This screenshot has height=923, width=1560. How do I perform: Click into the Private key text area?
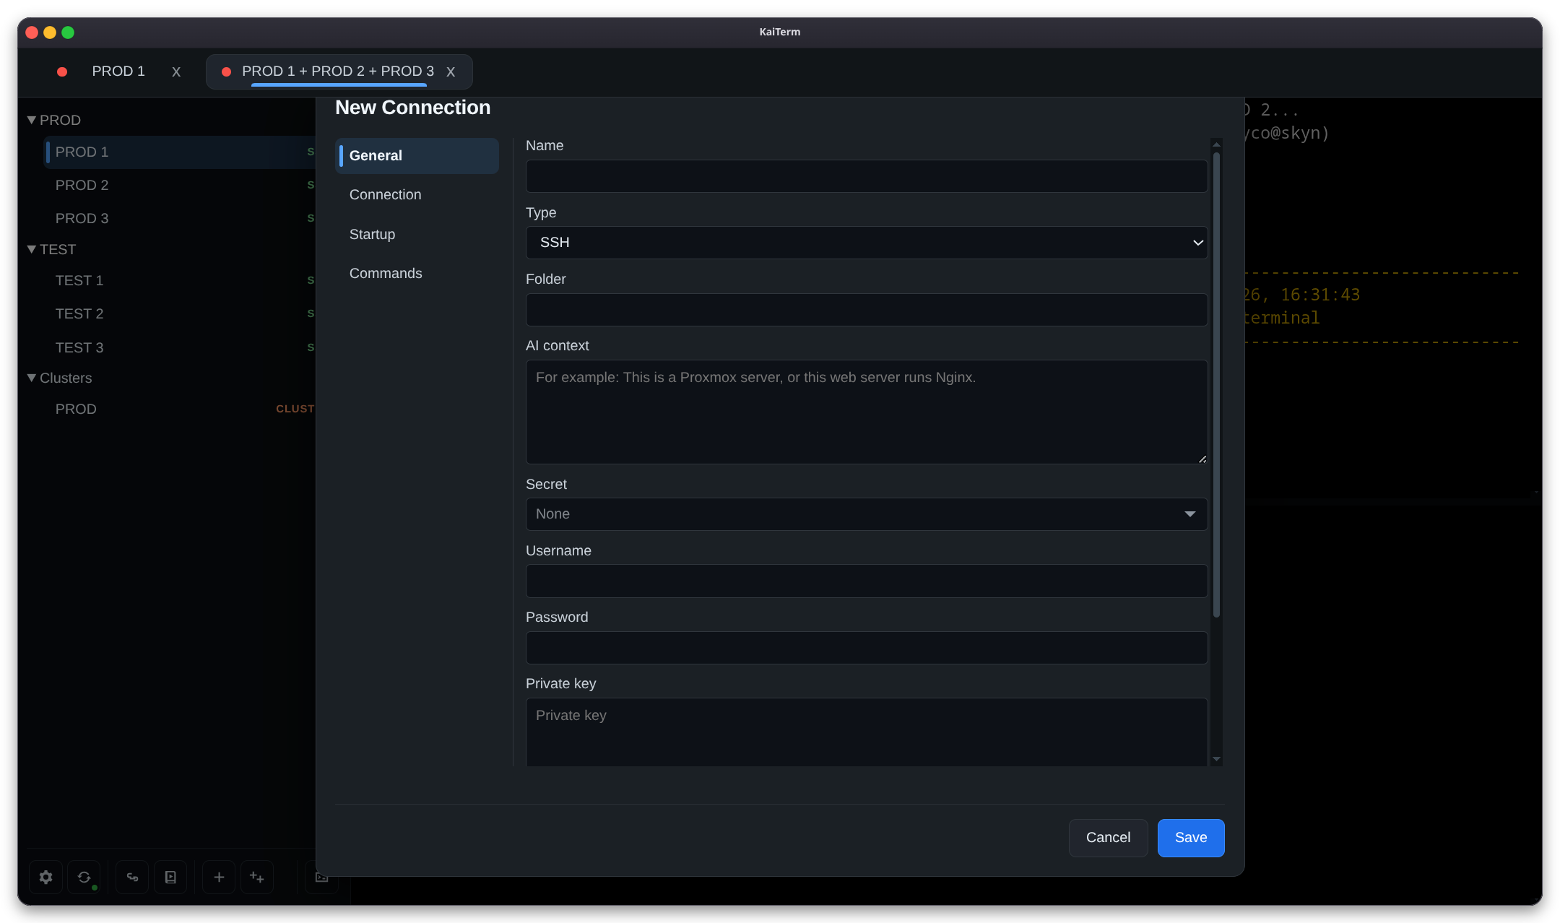(867, 732)
